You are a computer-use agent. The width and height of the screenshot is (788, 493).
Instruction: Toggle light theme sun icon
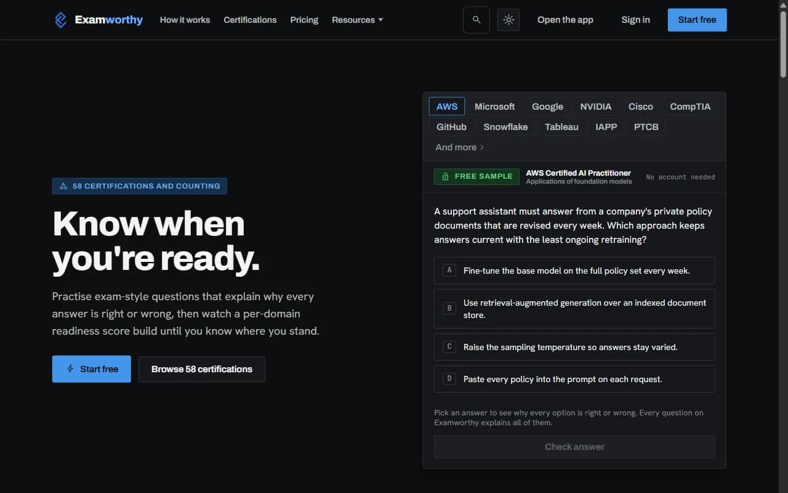click(x=509, y=20)
